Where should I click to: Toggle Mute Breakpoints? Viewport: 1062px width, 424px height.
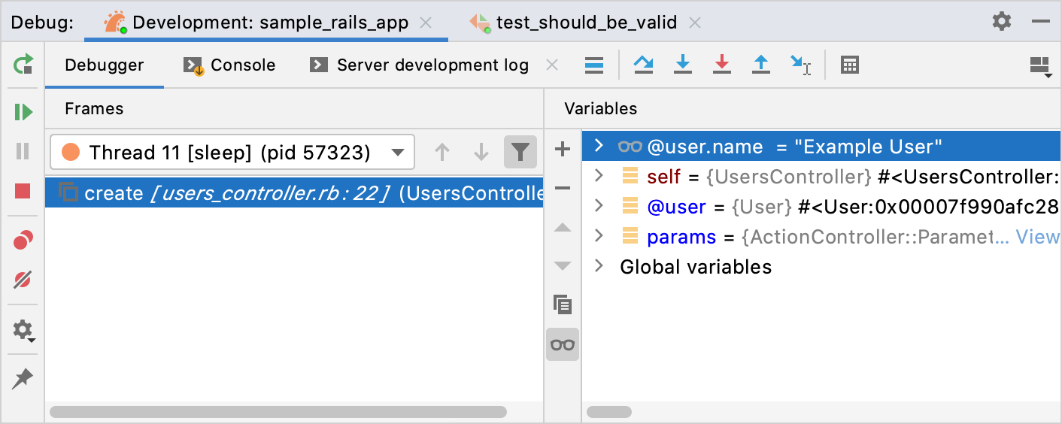click(23, 280)
